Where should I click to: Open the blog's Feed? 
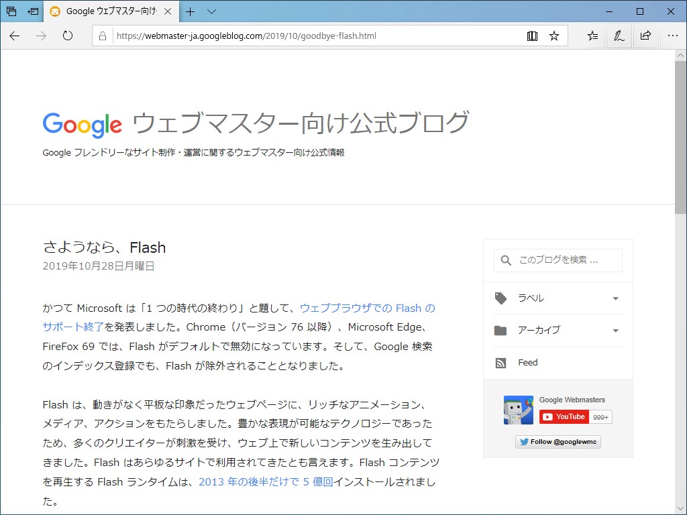click(527, 362)
